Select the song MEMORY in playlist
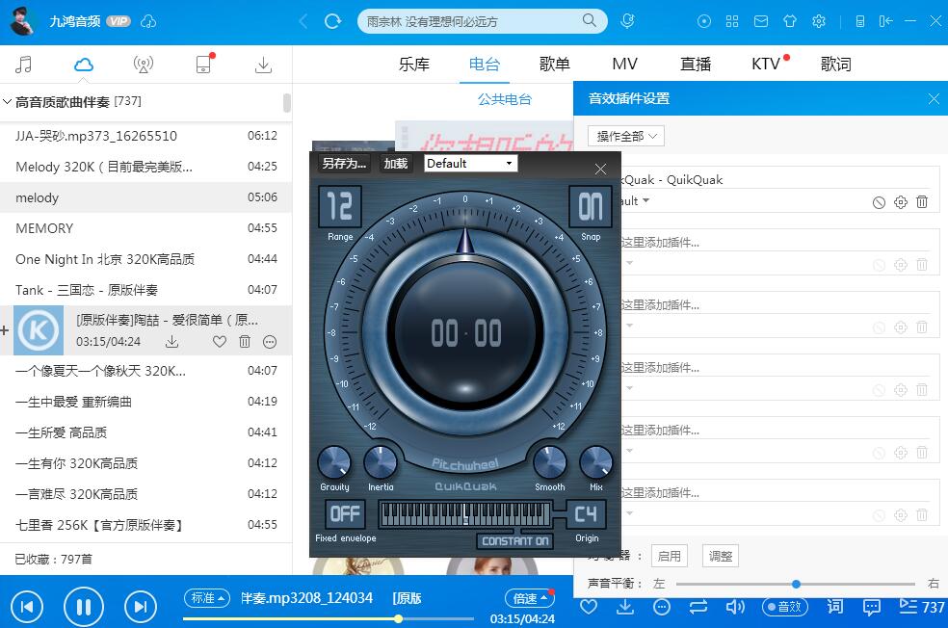The width and height of the screenshot is (948, 628). (145, 228)
